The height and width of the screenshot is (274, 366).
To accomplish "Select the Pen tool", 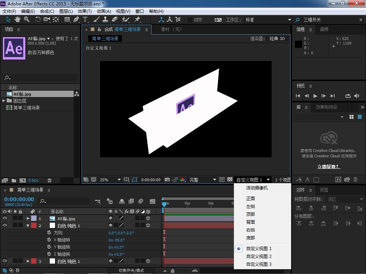I will (76, 20).
